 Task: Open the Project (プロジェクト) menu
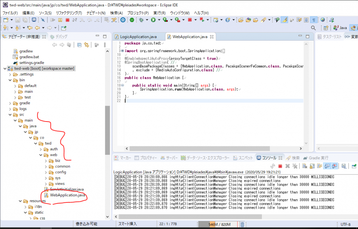(137, 13)
